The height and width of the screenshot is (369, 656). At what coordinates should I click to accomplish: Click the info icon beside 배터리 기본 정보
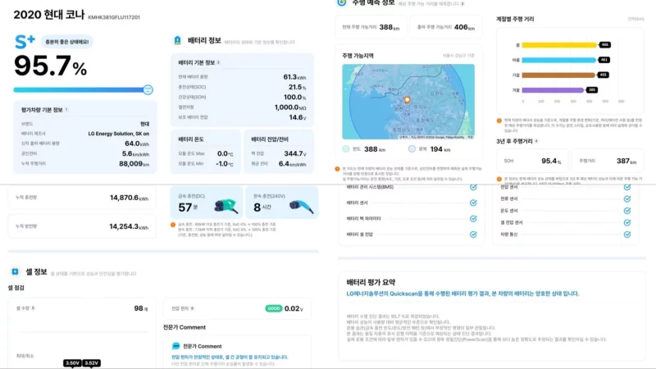[218, 62]
